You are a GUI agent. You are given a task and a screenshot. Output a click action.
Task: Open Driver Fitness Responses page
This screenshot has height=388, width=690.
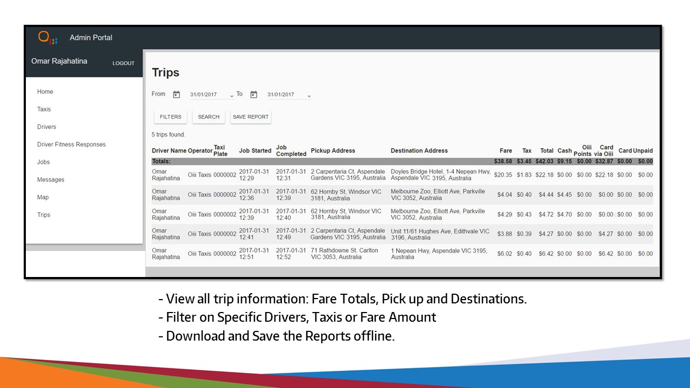(x=71, y=144)
